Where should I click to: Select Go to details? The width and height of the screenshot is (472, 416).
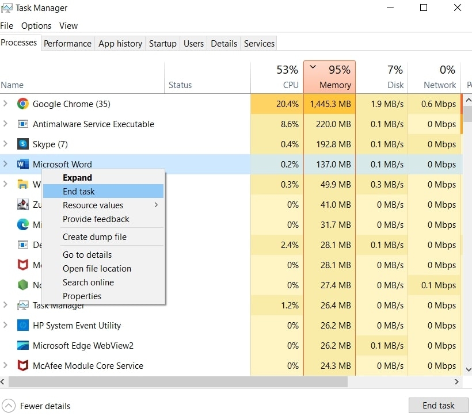pos(103,255)
